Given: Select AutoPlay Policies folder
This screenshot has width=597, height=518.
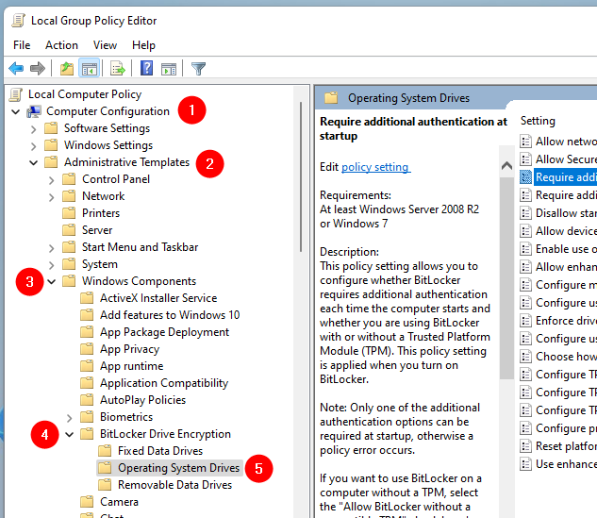Looking at the screenshot, I should (x=142, y=400).
